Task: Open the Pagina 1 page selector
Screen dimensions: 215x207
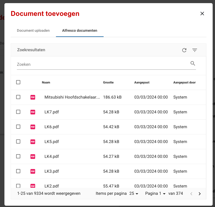Action: pyautogui.click(x=155, y=193)
